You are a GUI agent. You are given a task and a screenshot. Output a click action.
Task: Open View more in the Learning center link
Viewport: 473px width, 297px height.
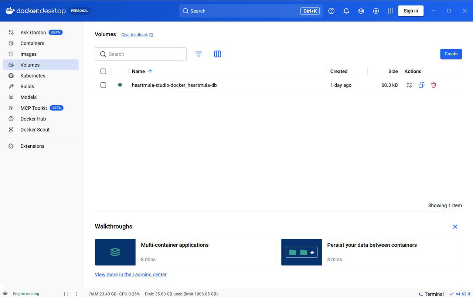130,274
